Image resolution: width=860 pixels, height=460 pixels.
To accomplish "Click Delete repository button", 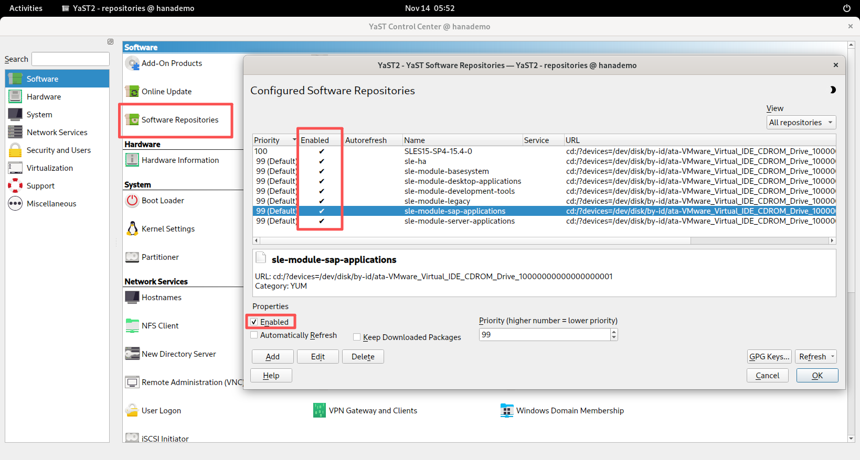I will click(363, 357).
